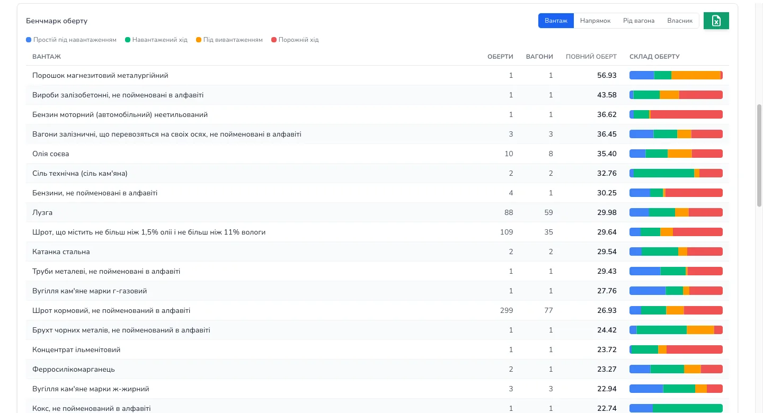Click red bar segment in Бензин моторний row

(x=687, y=114)
